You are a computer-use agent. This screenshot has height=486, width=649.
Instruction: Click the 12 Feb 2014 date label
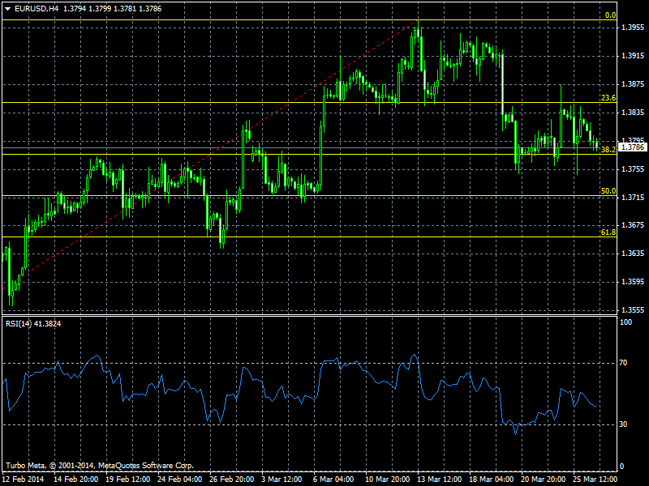[22, 480]
